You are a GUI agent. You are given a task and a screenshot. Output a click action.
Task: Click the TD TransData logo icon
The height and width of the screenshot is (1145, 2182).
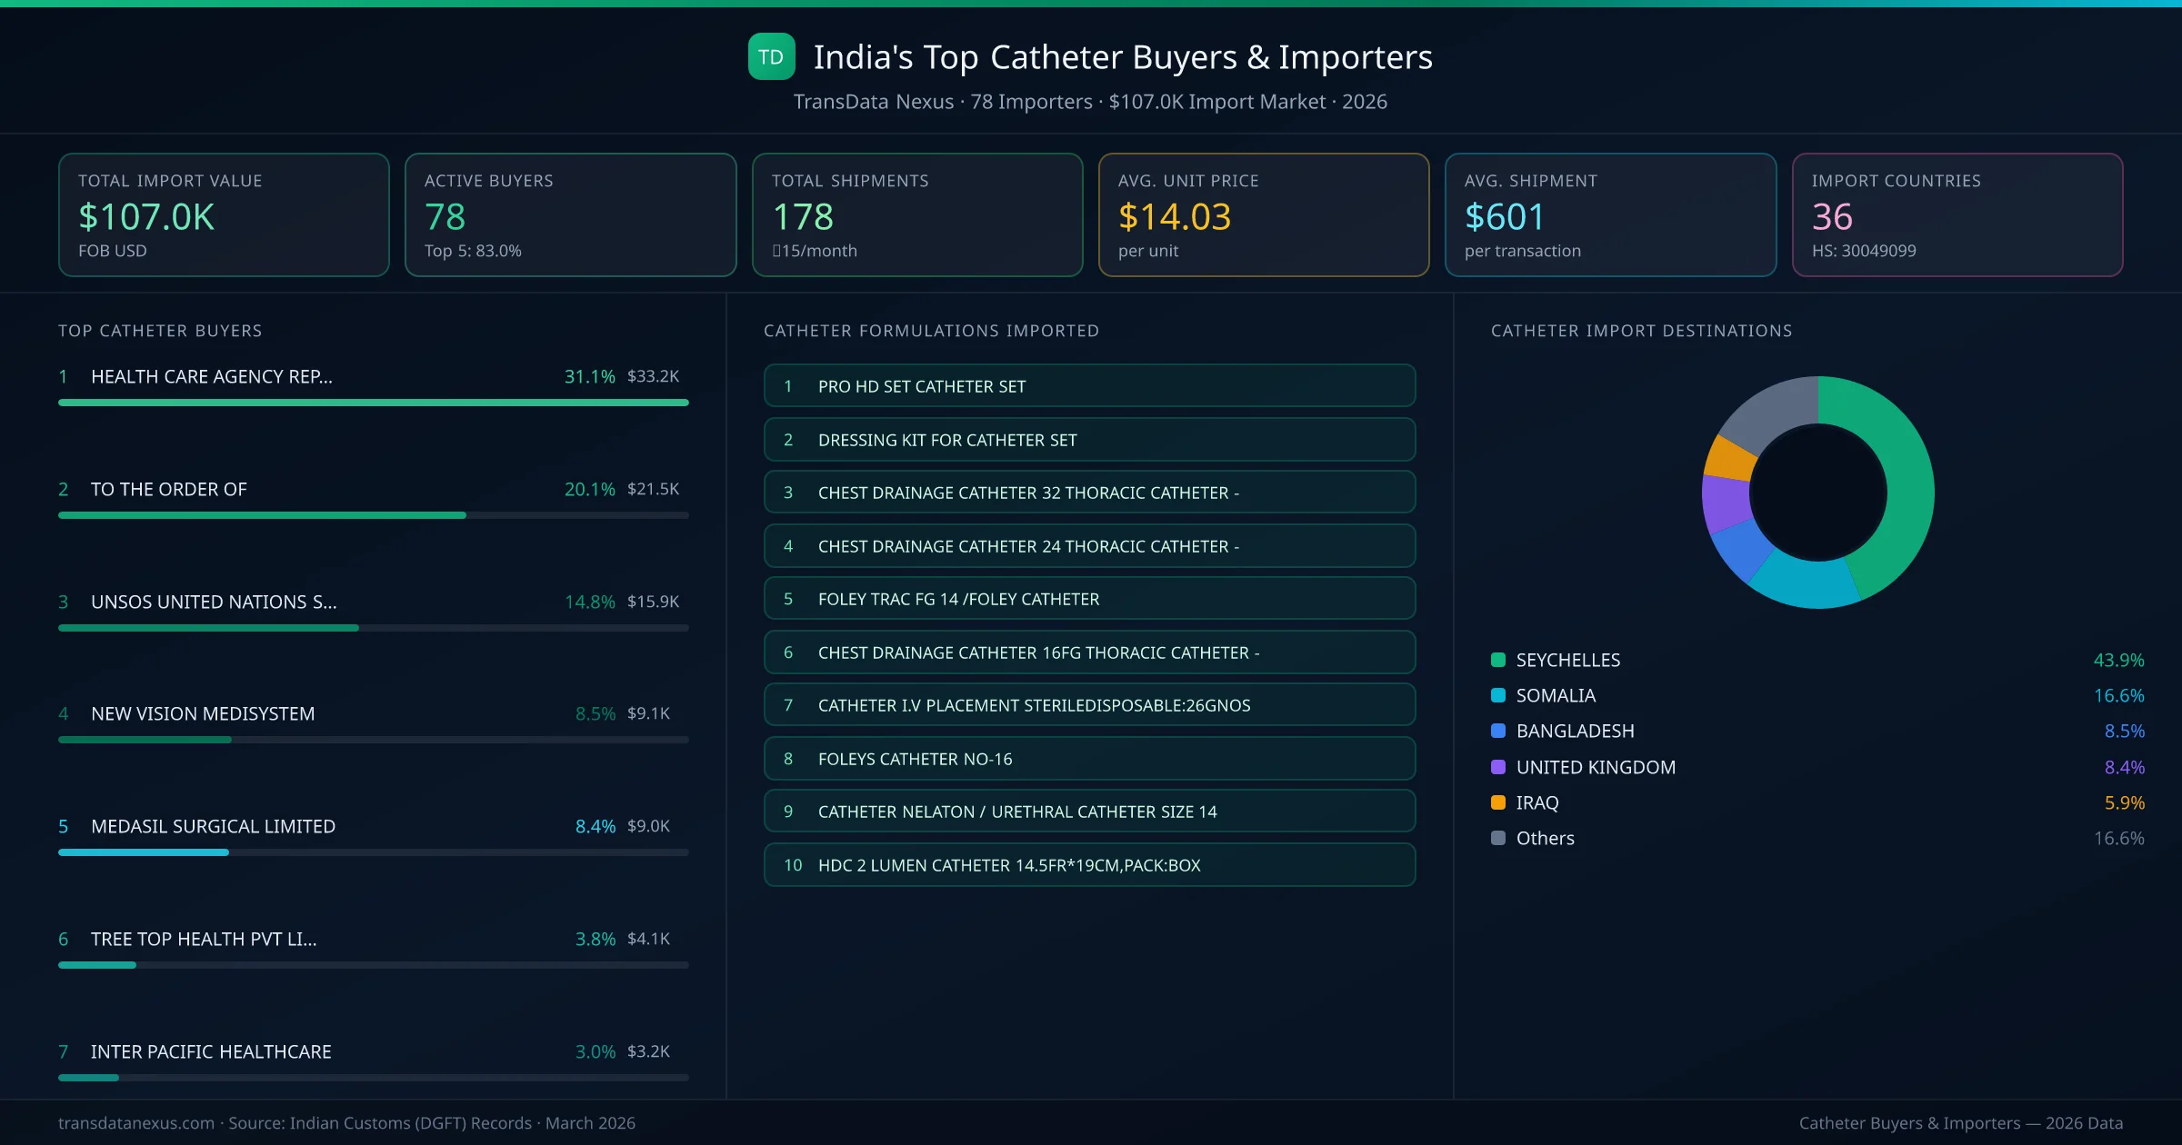coord(769,56)
